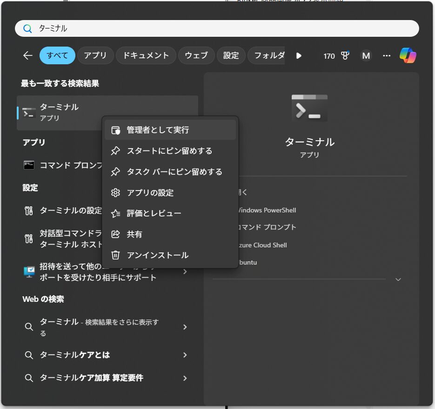Click large Terminal icon in preview pane
Screen dimensions: 435x409
[309, 108]
